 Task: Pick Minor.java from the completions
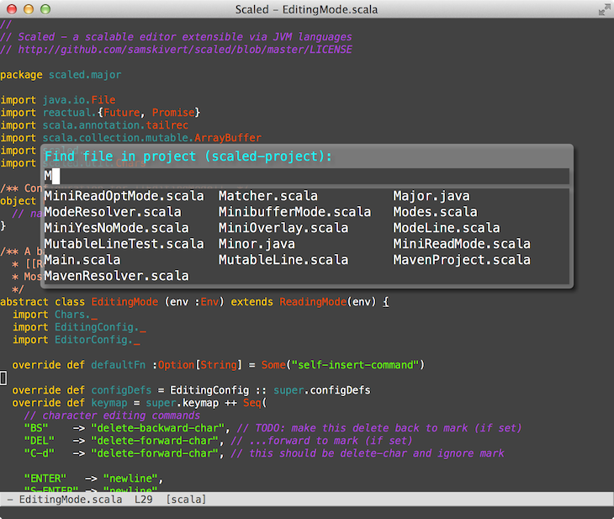[x=257, y=244]
